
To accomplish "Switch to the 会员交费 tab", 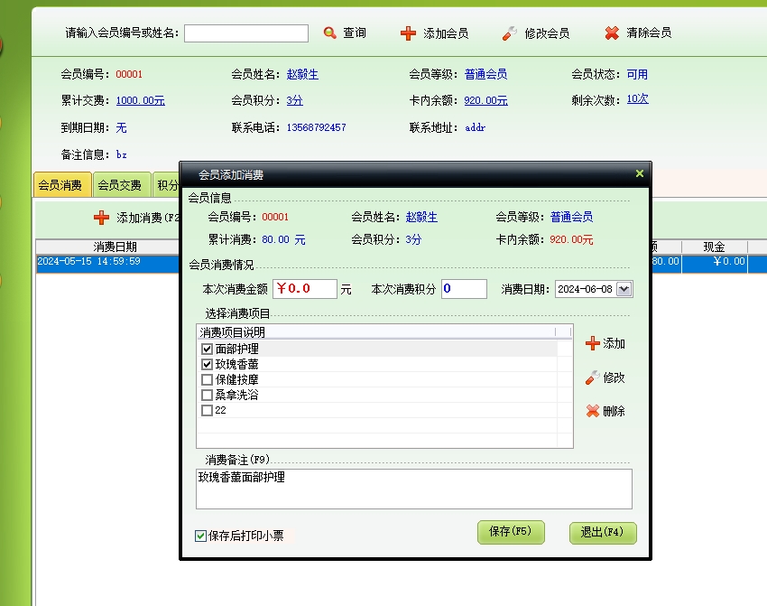I will (x=120, y=185).
